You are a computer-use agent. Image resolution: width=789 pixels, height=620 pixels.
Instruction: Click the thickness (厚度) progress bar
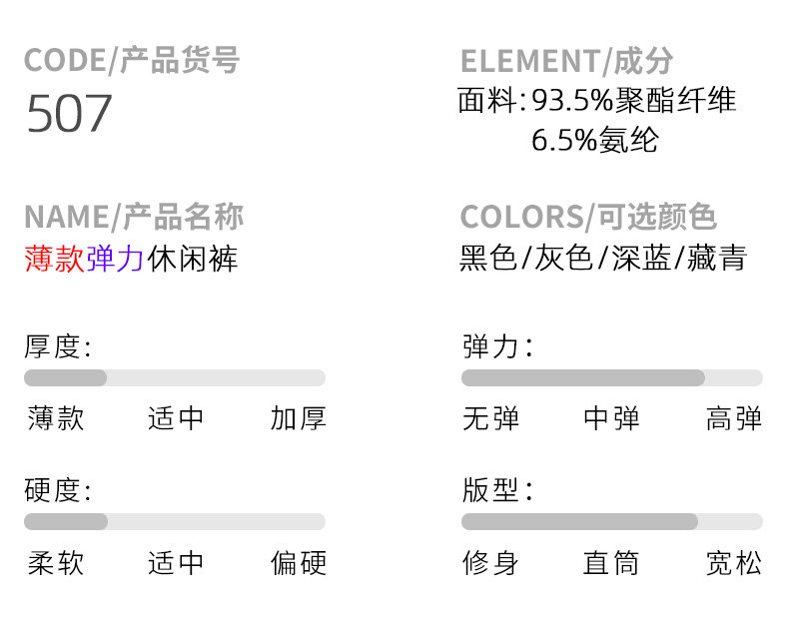(x=175, y=377)
